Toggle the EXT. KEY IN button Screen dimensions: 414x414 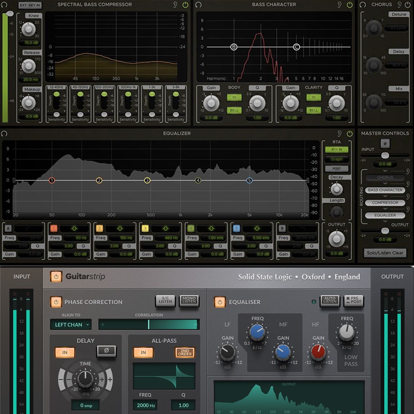coord(30,5)
